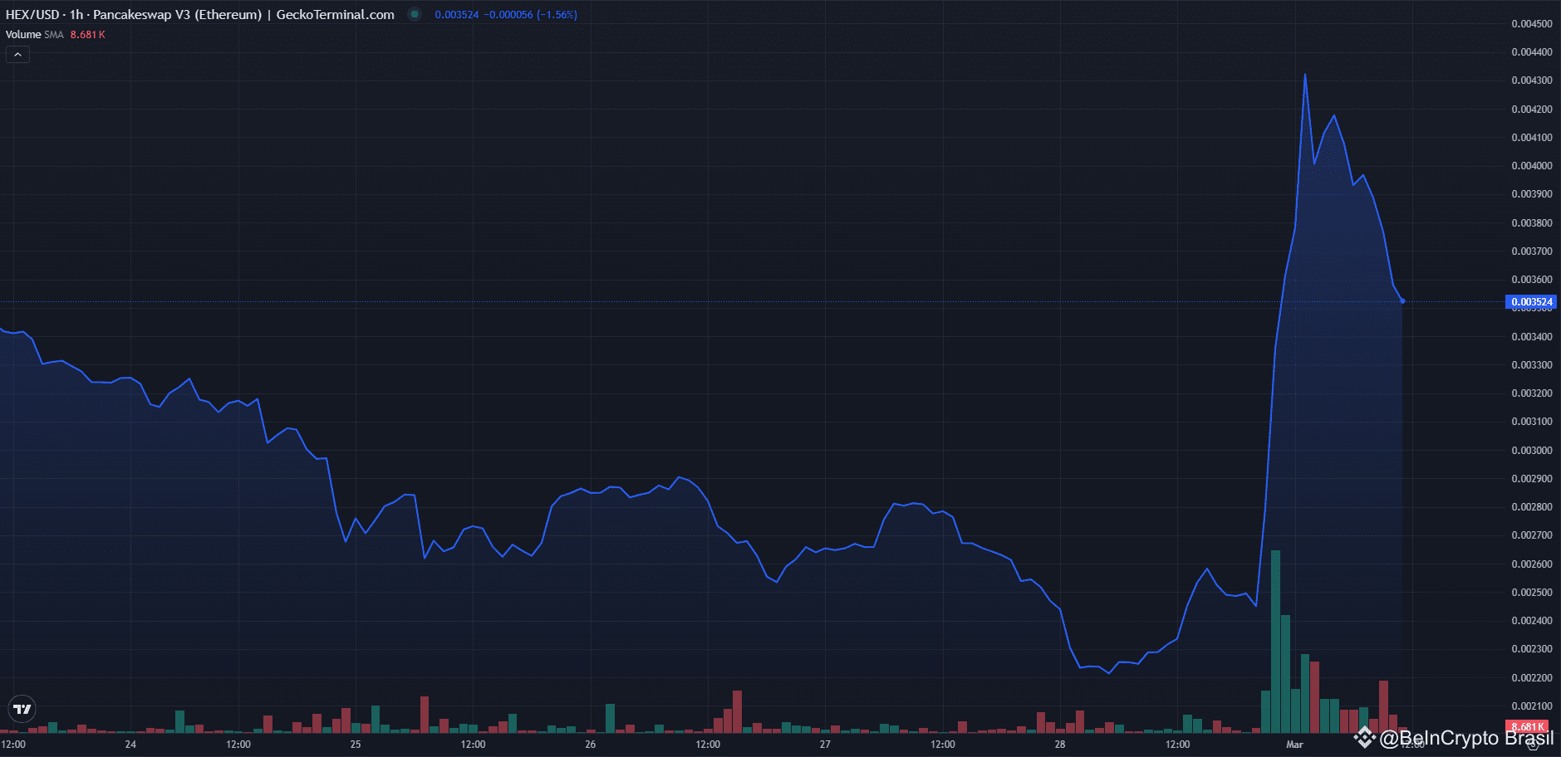The height and width of the screenshot is (757, 1561).
Task: Click the 0.004300 level on price scale
Action: pyautogui.click(x=1532, y=81)
